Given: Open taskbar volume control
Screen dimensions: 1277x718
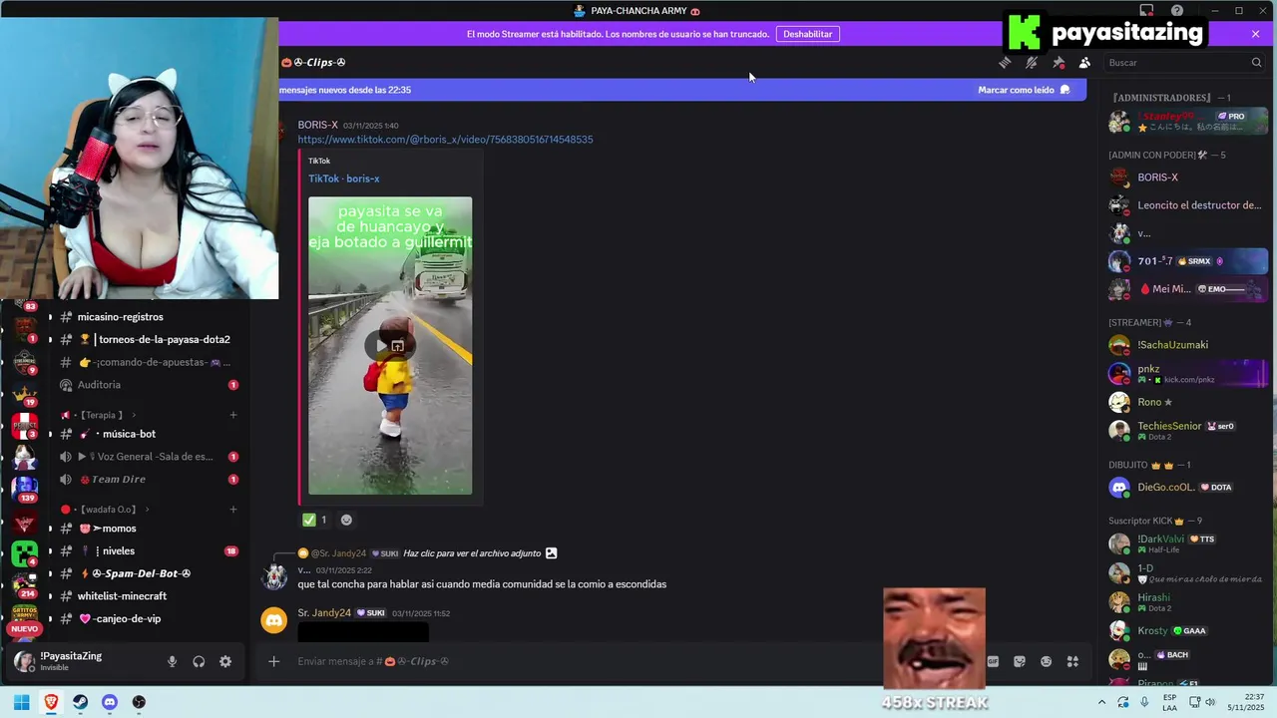Looking at the screenshot, I should click(1209, 702).
